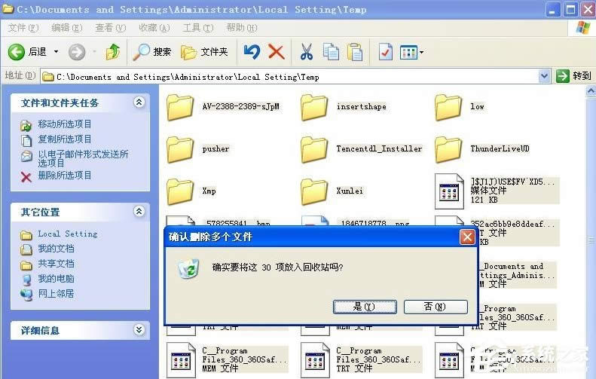
Task: Click the Properties checkmark icon in toolbar
Action: coord(385,52)
